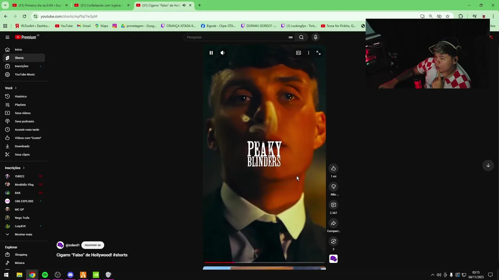Expand the Inscrições section chevron

[24, 168]
